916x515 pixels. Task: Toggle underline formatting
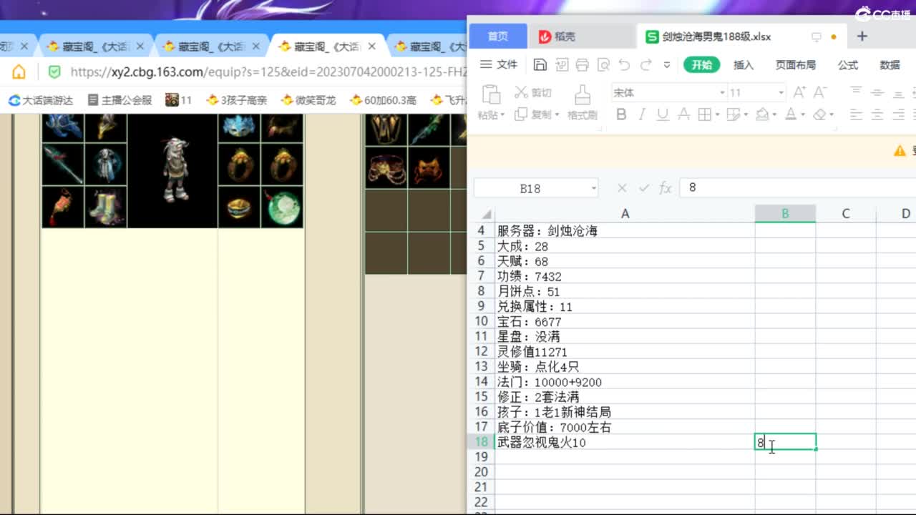pos(663,114)
